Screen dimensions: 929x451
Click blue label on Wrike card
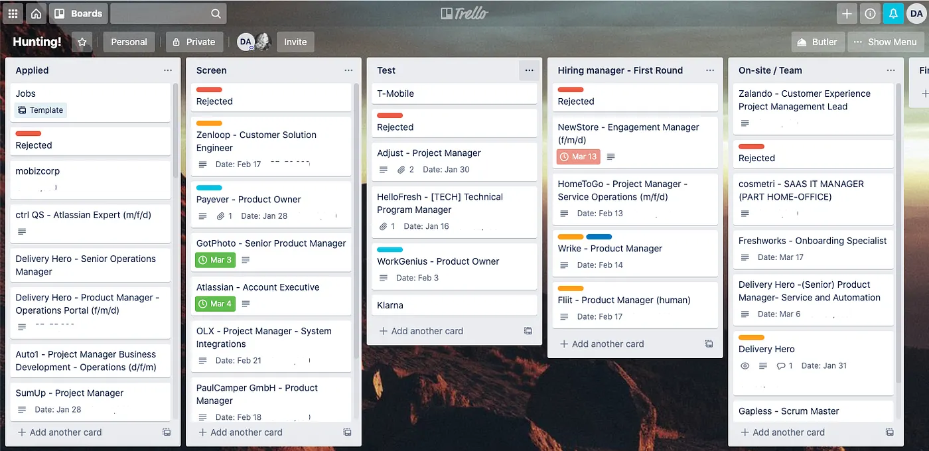(x=599, y=237)
